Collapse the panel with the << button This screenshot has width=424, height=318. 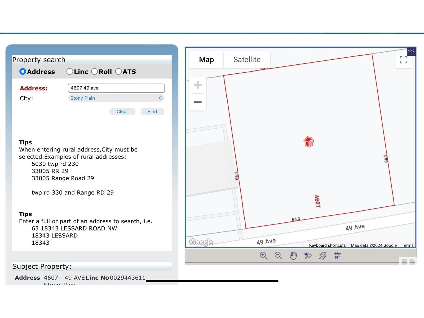(x=411, y=51)
